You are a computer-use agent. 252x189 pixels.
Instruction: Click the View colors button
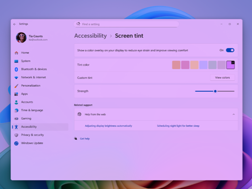pyautogui.click(x=222, y=78)
